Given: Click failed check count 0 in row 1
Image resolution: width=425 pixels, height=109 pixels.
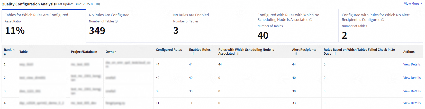Looking at the screenshot, I should point(324,64).
